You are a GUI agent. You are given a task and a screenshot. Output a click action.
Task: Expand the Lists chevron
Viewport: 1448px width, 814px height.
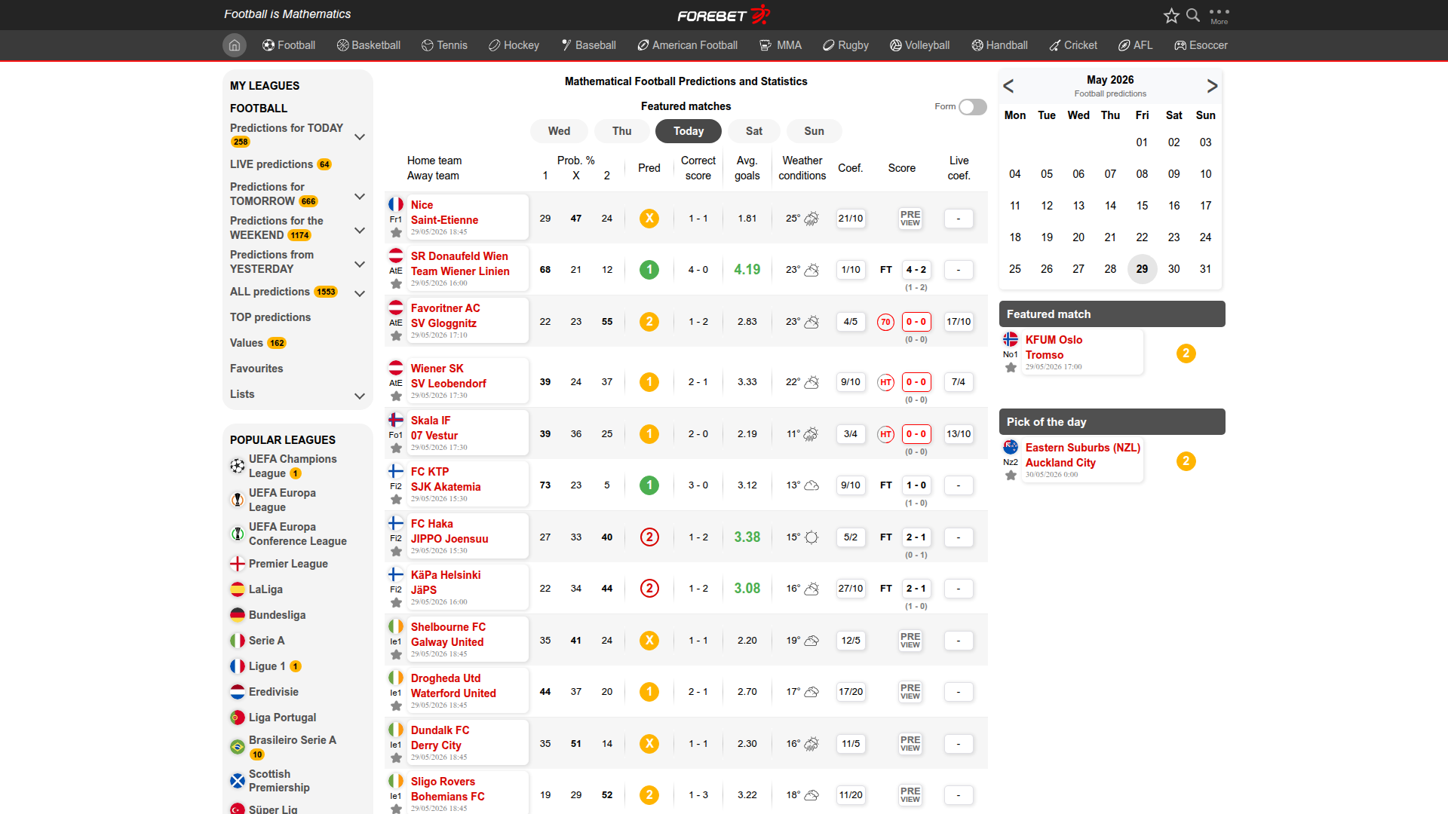pos(360,396)
